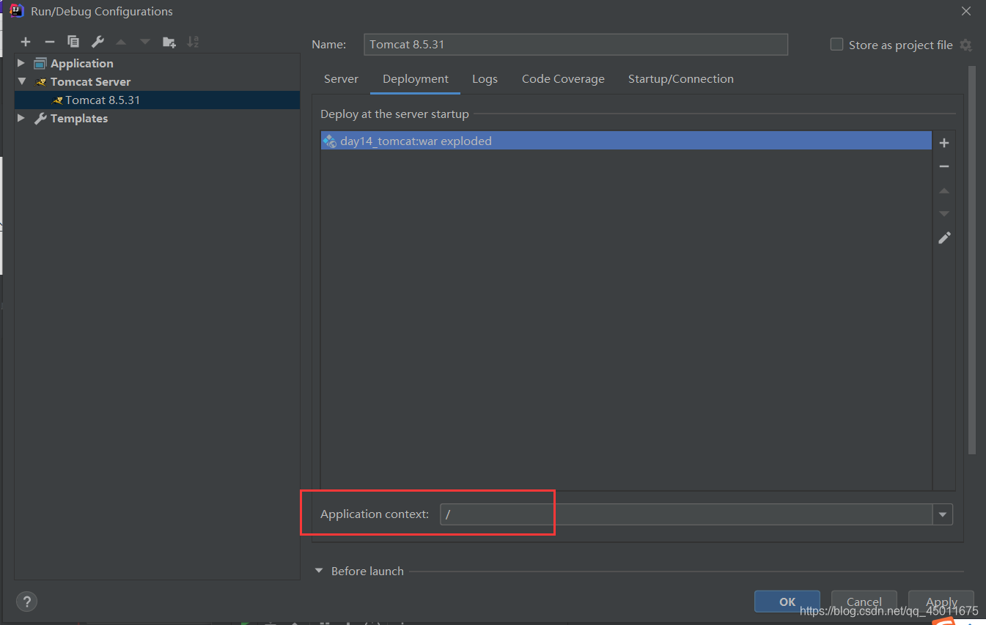Confirm with the OK button

point(787,602)
